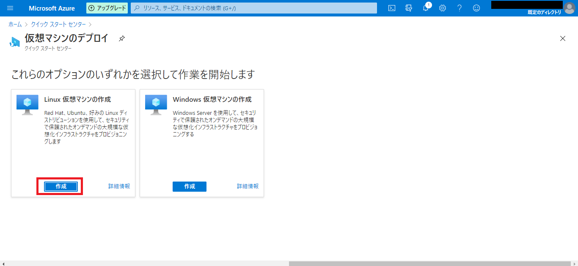The height and width of the screenshot is (266, 578).
Task: Open the account avatar menu
Action: [570, 8]
